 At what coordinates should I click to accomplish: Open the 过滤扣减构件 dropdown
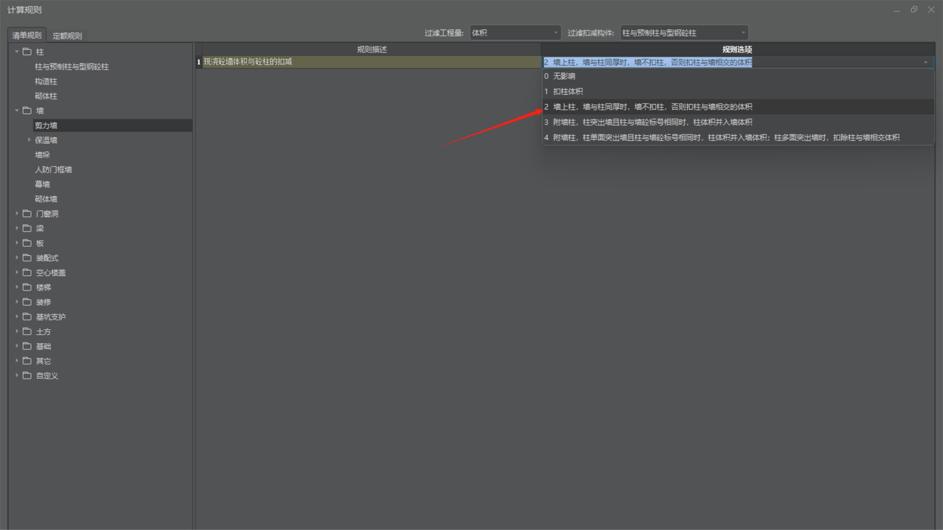tap(684, 33)
